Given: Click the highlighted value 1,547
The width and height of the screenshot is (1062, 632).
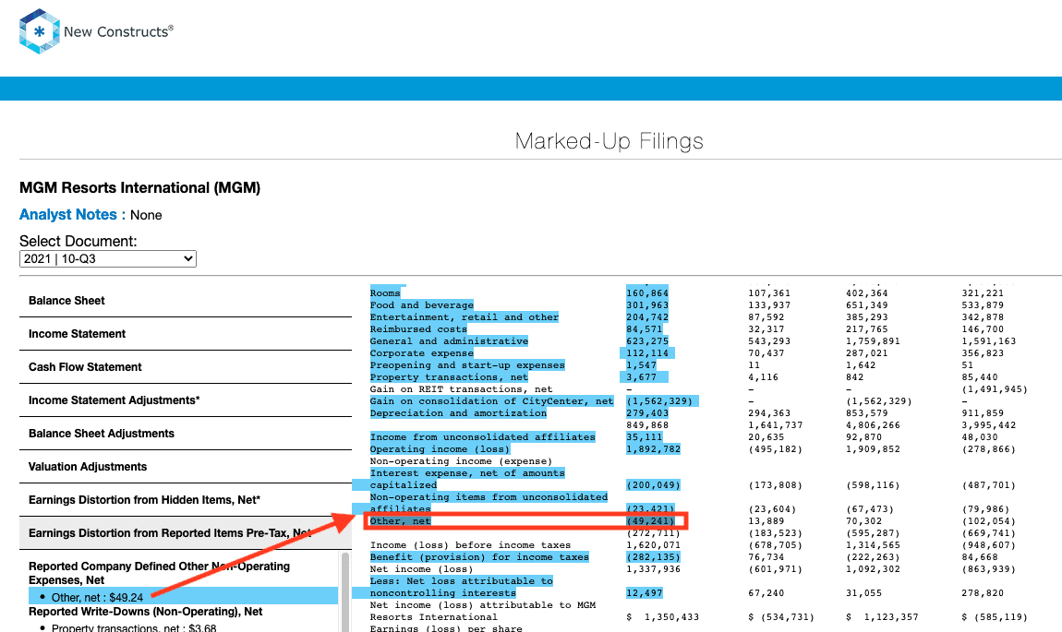Looking at the screenshot, I should click(641, 365).
